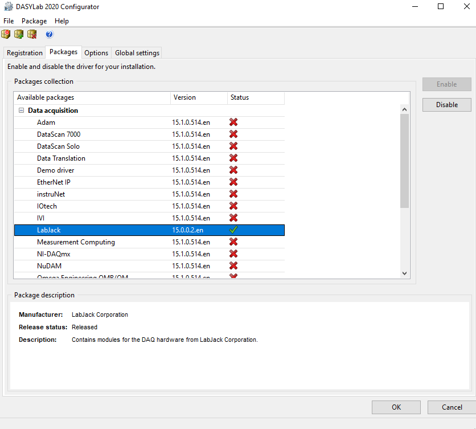
Task: Open Help via the question mark icon
Action: 50,34
